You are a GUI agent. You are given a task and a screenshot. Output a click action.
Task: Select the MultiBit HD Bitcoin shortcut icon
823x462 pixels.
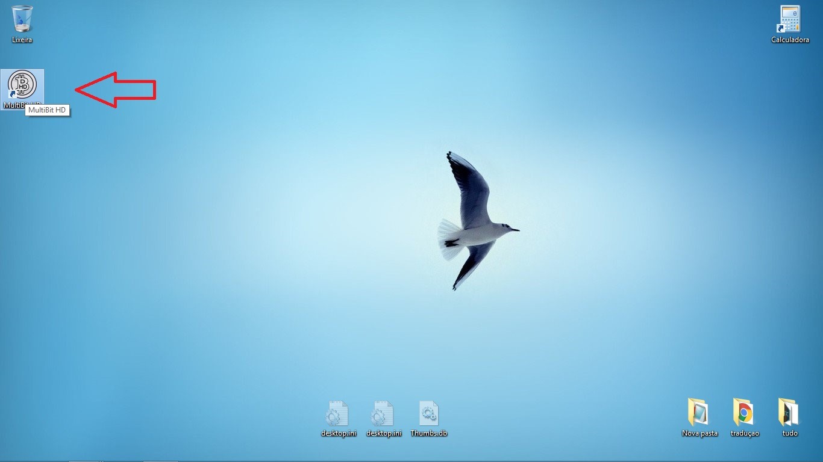pos(23,84)
